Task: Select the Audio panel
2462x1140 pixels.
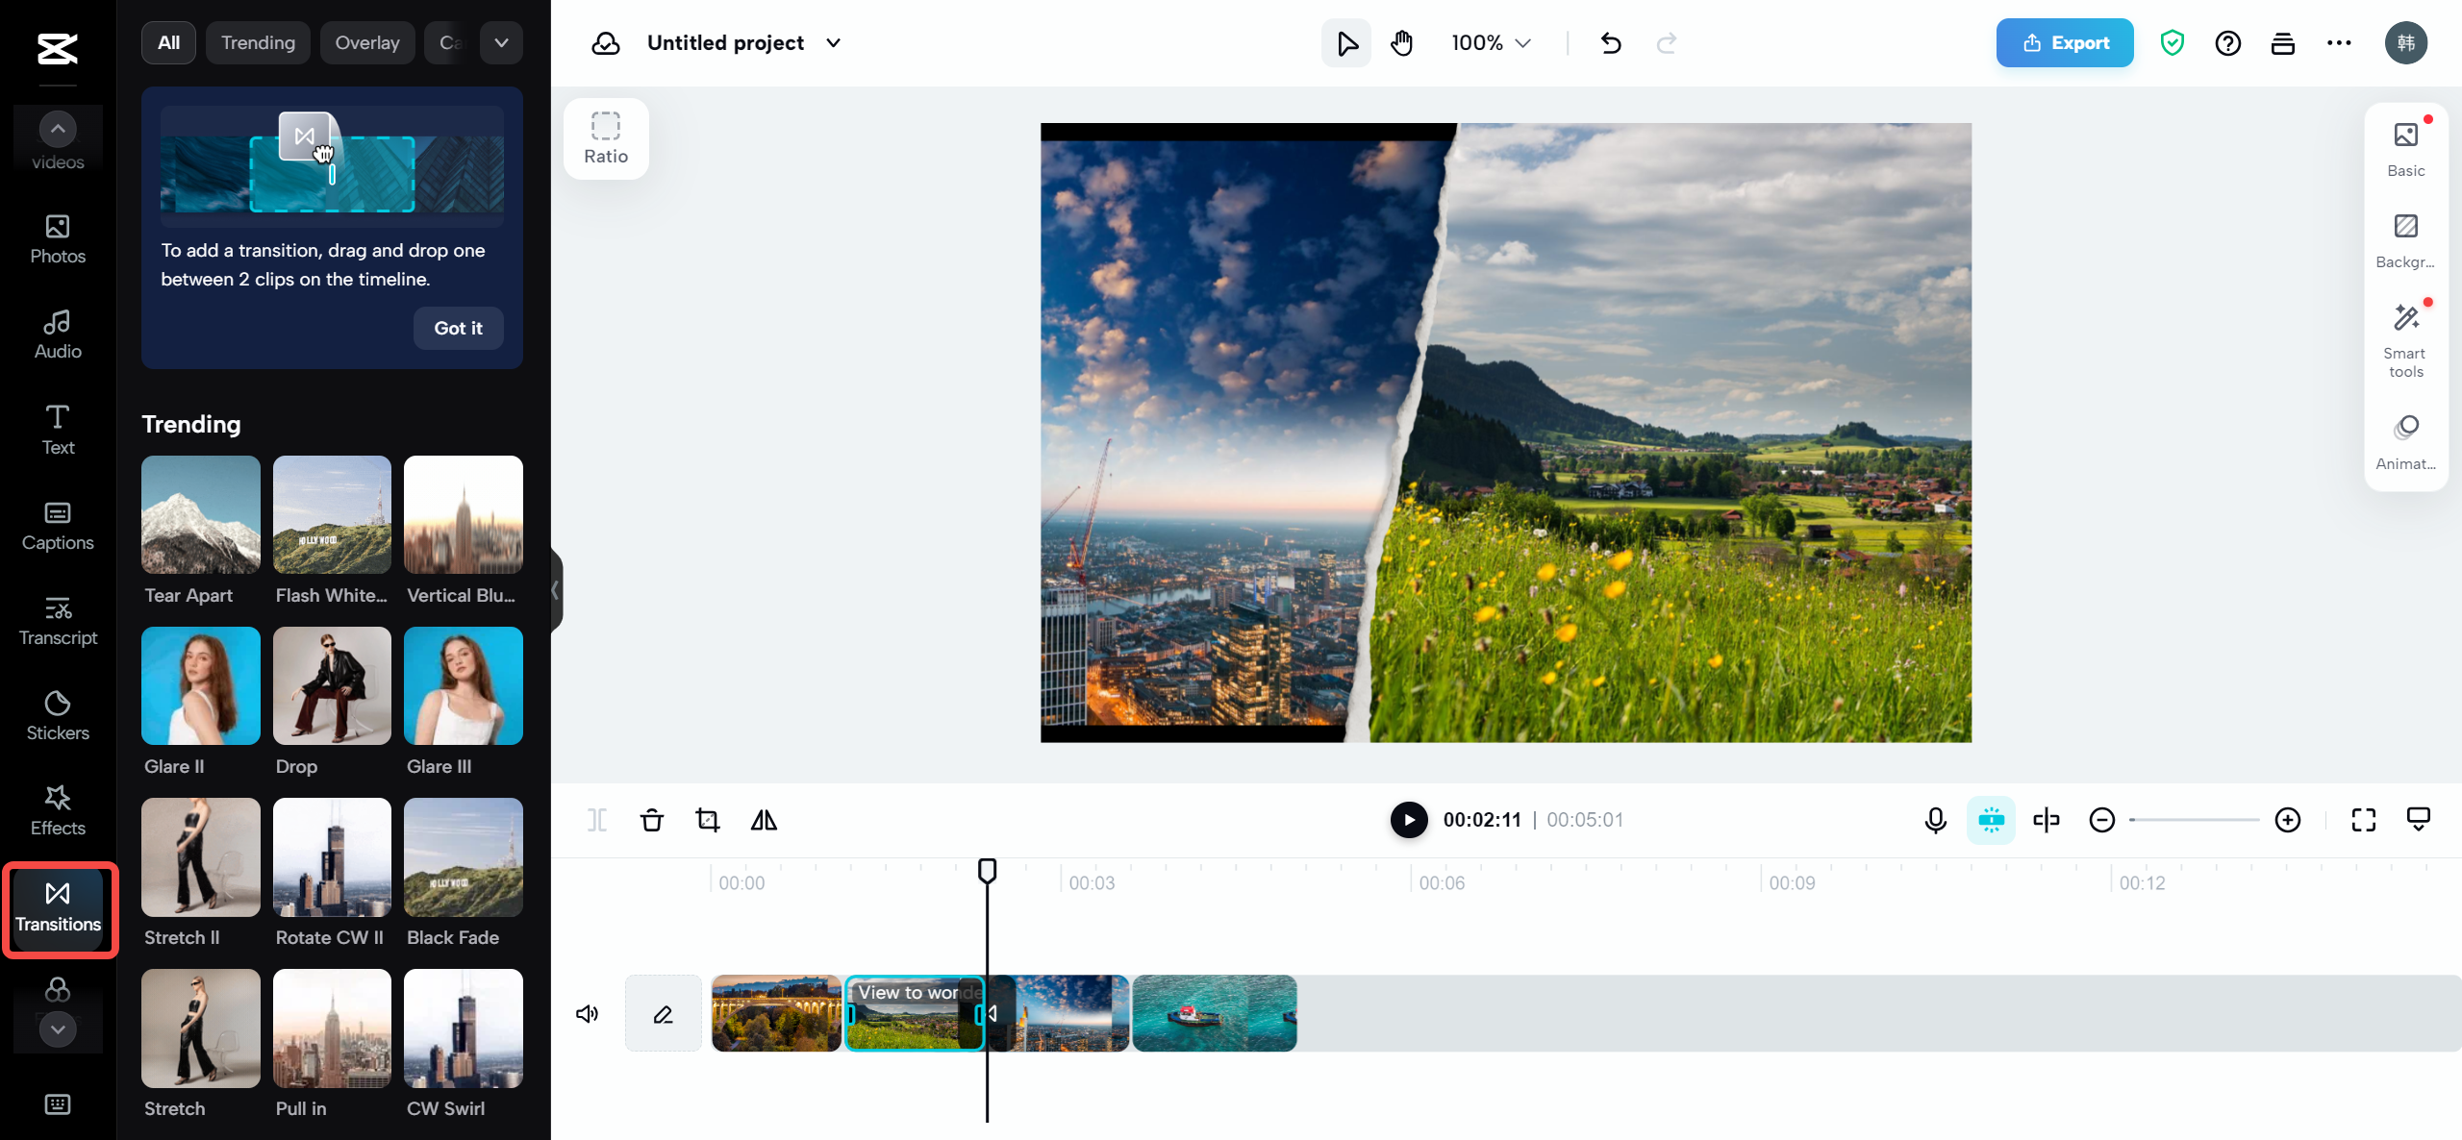Action: 58,334
